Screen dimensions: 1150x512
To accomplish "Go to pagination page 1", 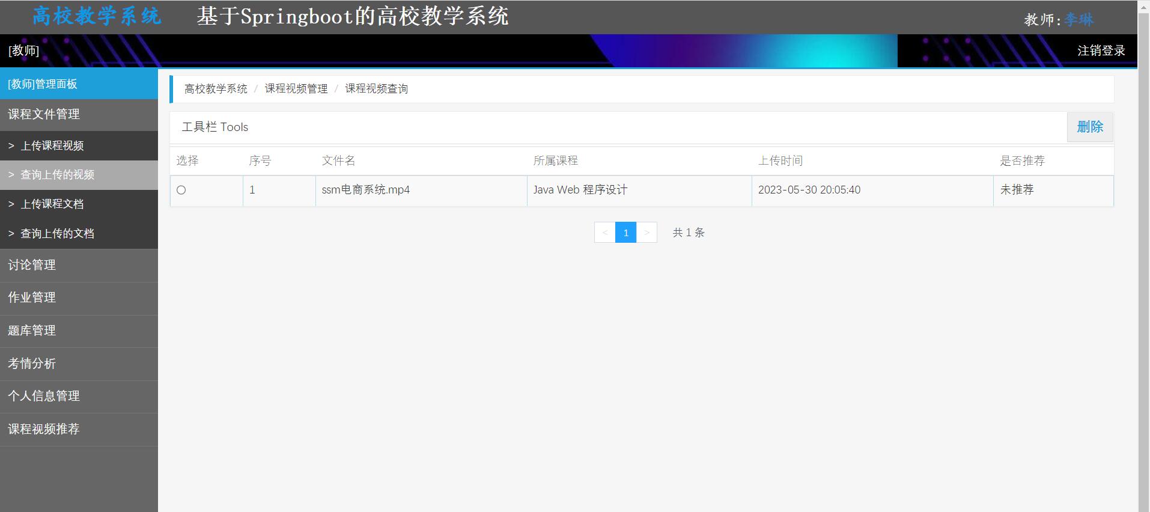I will 625,233.
